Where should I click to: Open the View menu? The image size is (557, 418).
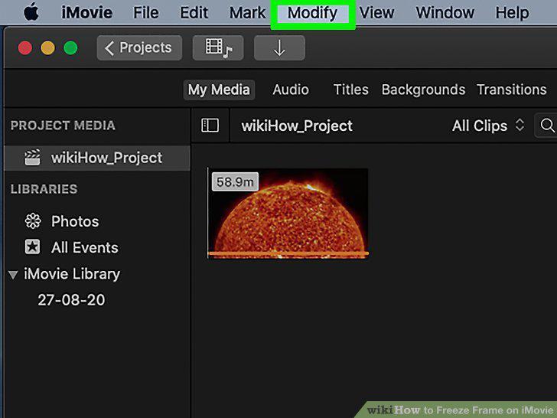(376, 13)
